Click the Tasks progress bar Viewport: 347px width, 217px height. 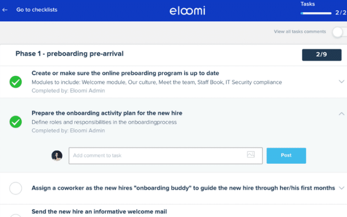(316, 13)
